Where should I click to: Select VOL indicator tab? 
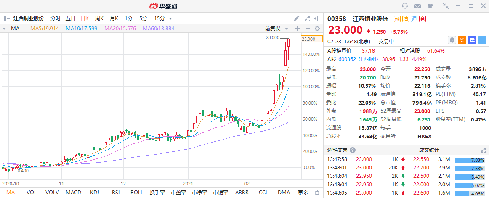tap(32, 193)
